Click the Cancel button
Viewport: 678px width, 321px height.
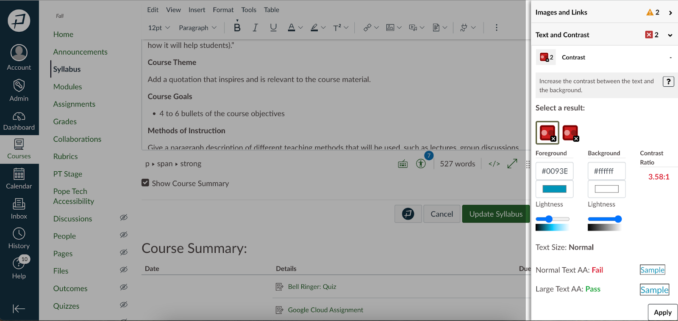[442, 214]
